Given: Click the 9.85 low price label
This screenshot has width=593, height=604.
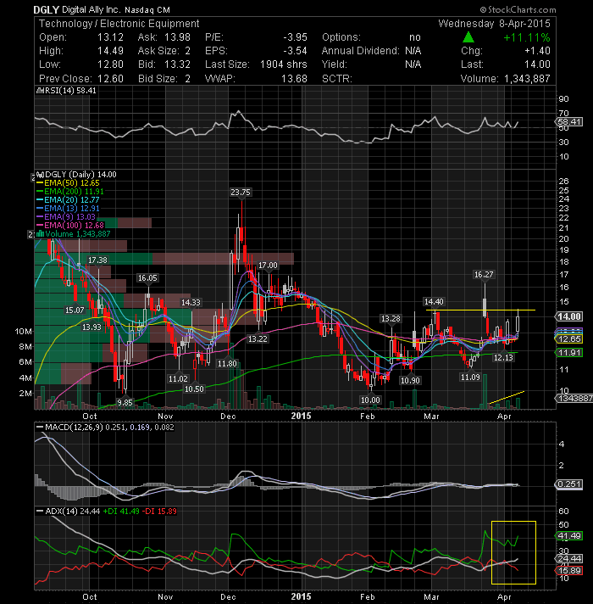Looking at the screenshot, I should point(125,403).
